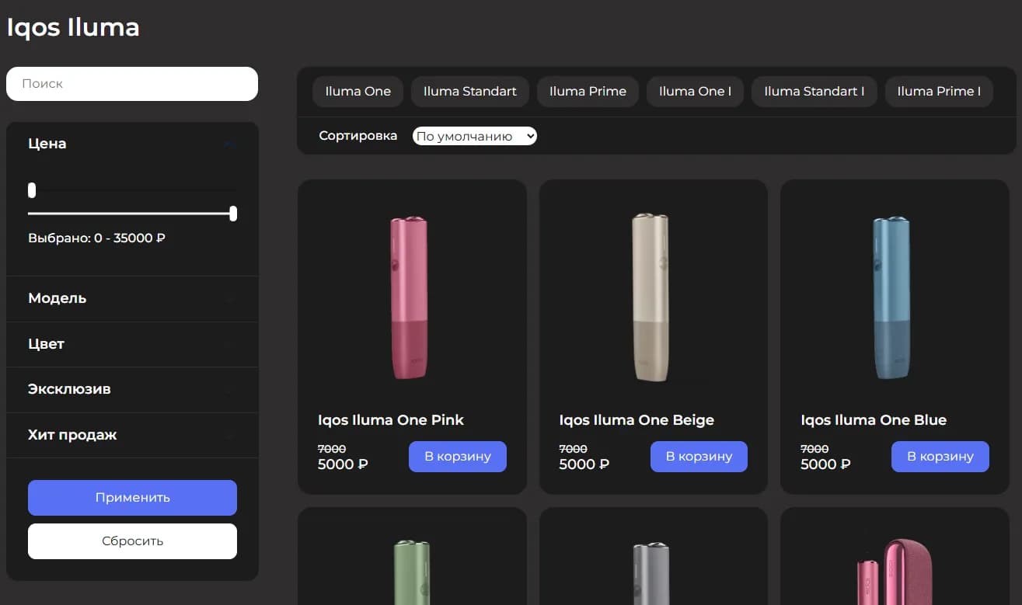
Task: Expand the Хит продаж filter section
Action: (228, 435)
